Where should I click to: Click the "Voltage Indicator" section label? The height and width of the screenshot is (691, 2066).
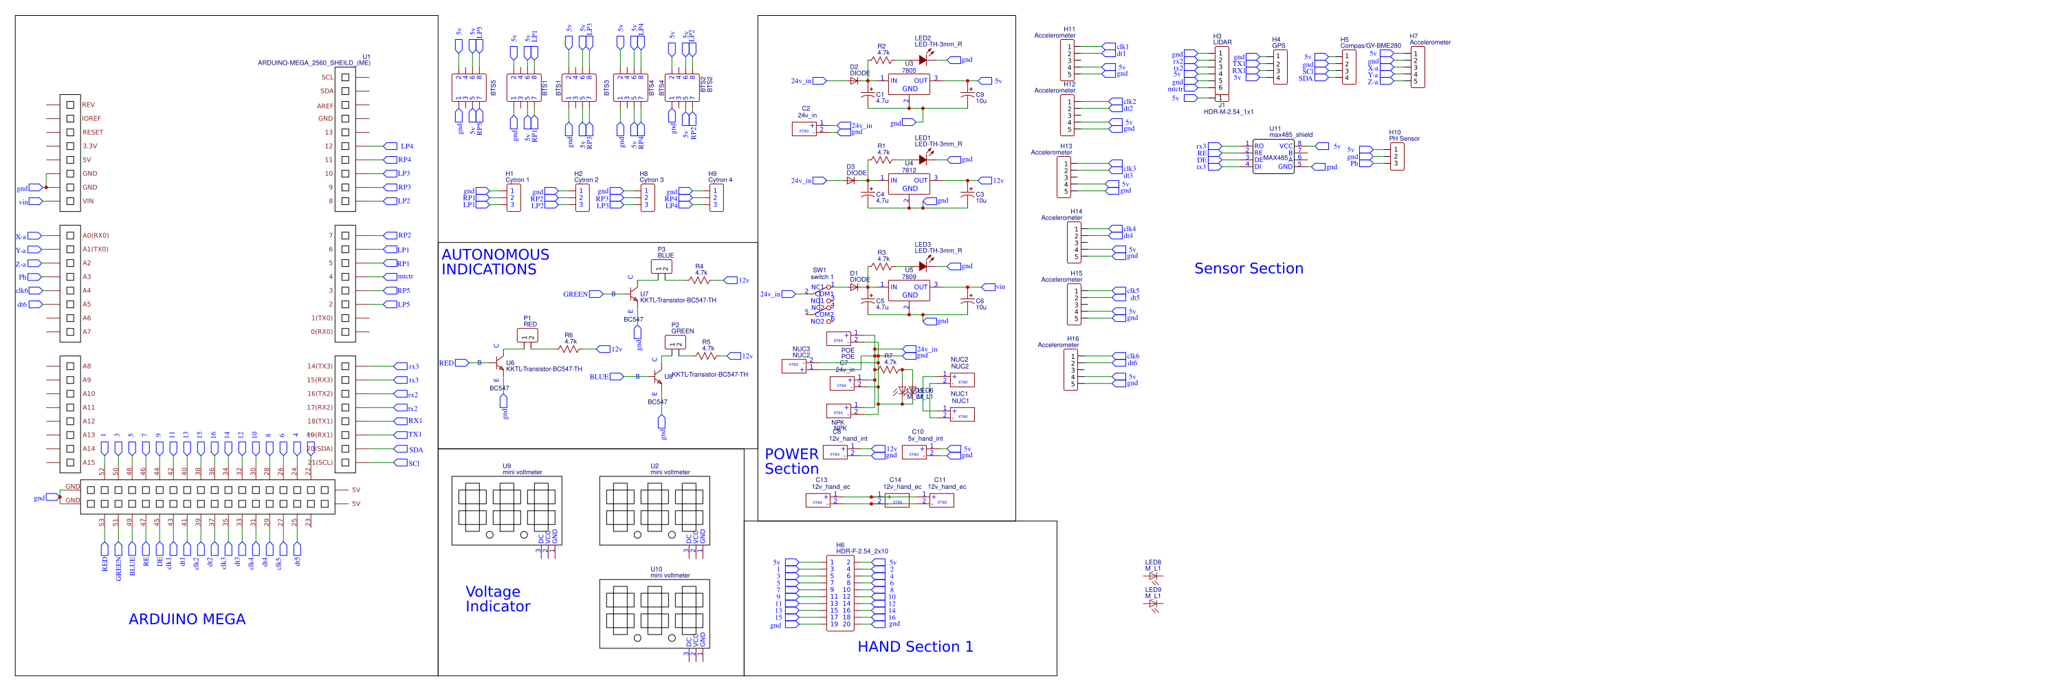(x=497, y=599)
